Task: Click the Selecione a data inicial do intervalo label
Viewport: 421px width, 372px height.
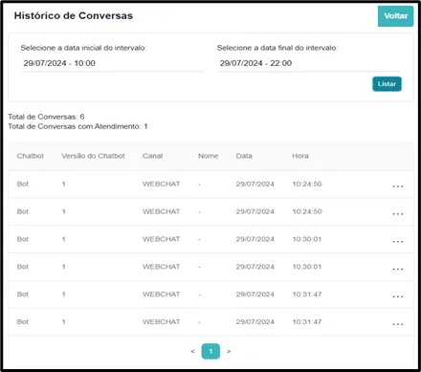Action: [x=83, y=48]
